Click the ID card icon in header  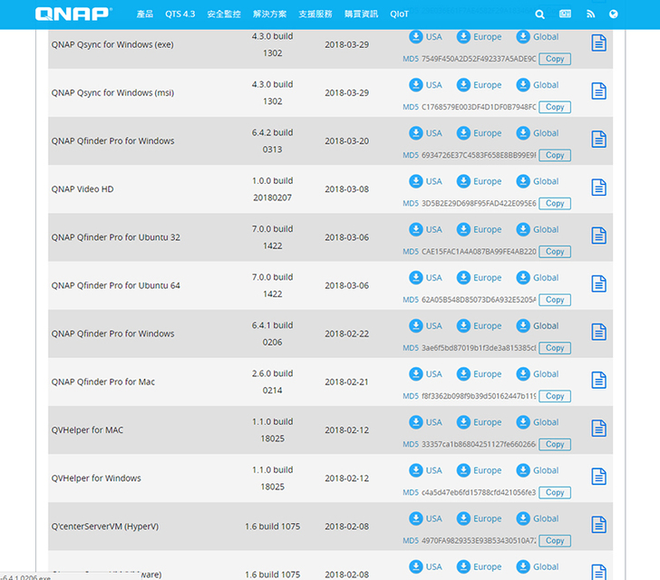565,14
